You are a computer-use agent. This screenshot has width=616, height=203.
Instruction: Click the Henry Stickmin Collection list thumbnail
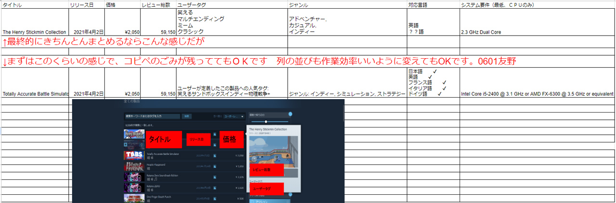(134, 134)
